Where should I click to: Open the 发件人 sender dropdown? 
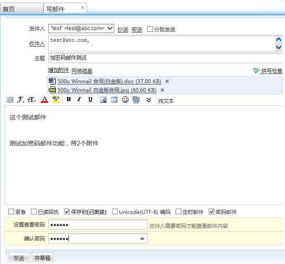click(81, 28)
